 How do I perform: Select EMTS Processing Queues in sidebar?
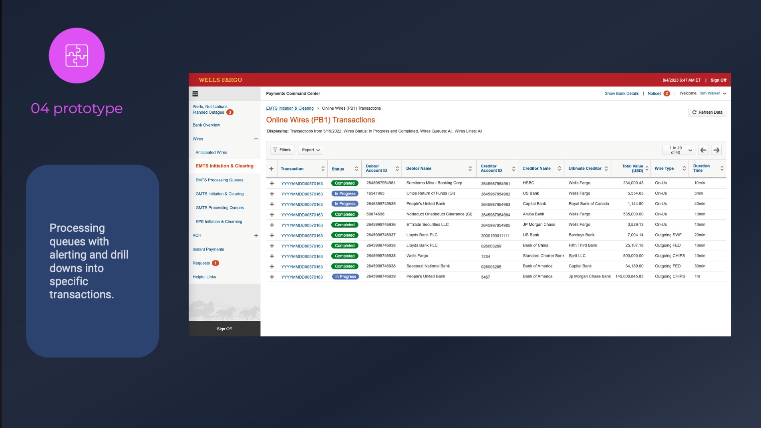coord(219,180)
